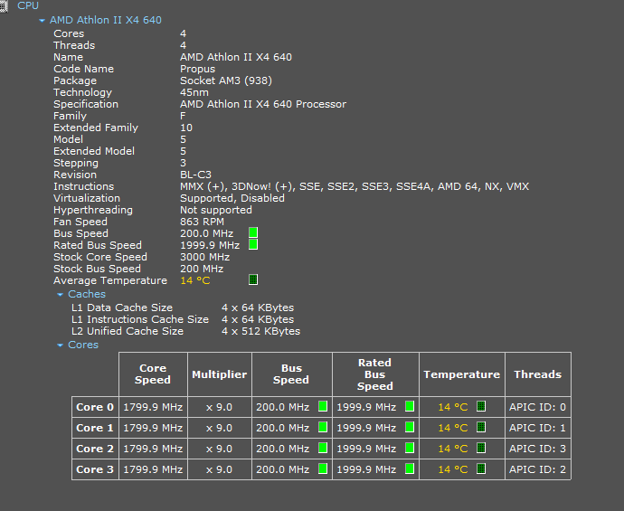This screenshot has width=624, height=511.
Task: Click Core 1's x 9.0 multiplier value
Action: click(219, 428)
